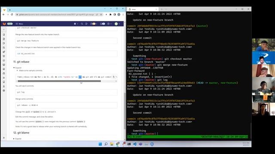Screen dimensions: 275x154
Task: Open Settings gear in GitLab sidebar
Action: pyautogui.click(x=4, y=91)
